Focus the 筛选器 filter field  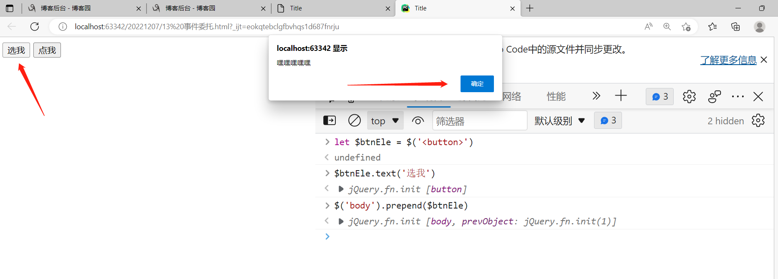[x=480, y=121]
